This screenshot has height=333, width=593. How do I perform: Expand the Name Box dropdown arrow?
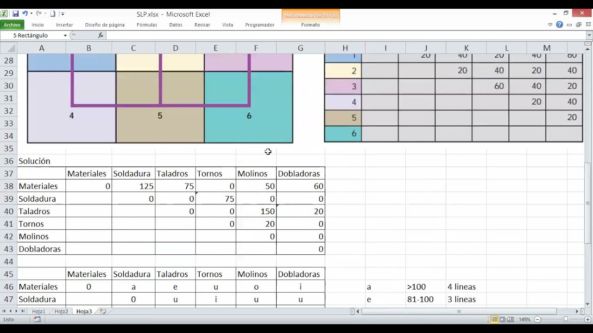coord(65,36)
